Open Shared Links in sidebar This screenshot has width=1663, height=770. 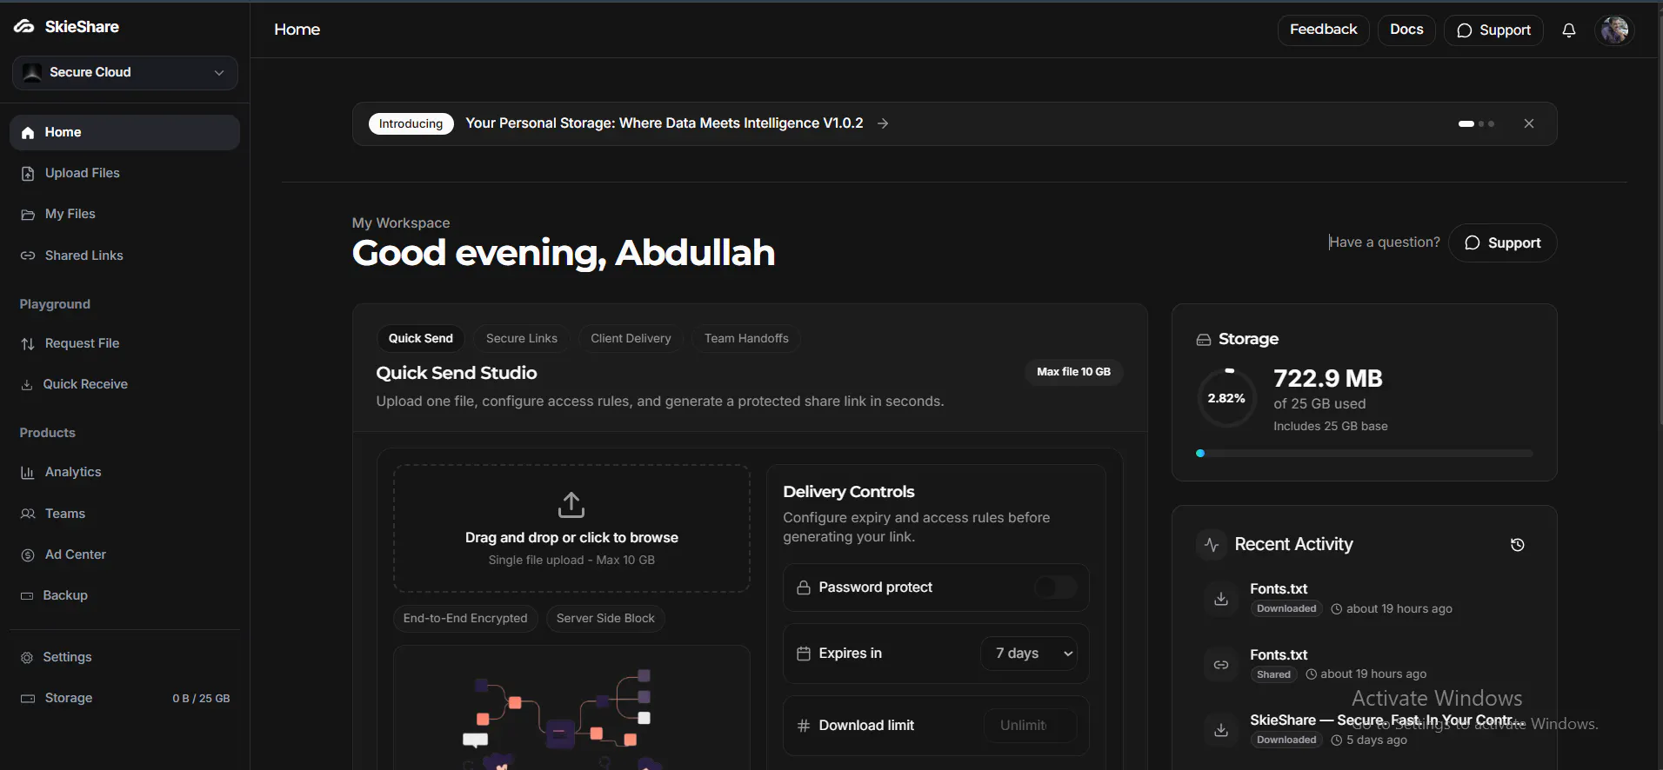(124, 256)
